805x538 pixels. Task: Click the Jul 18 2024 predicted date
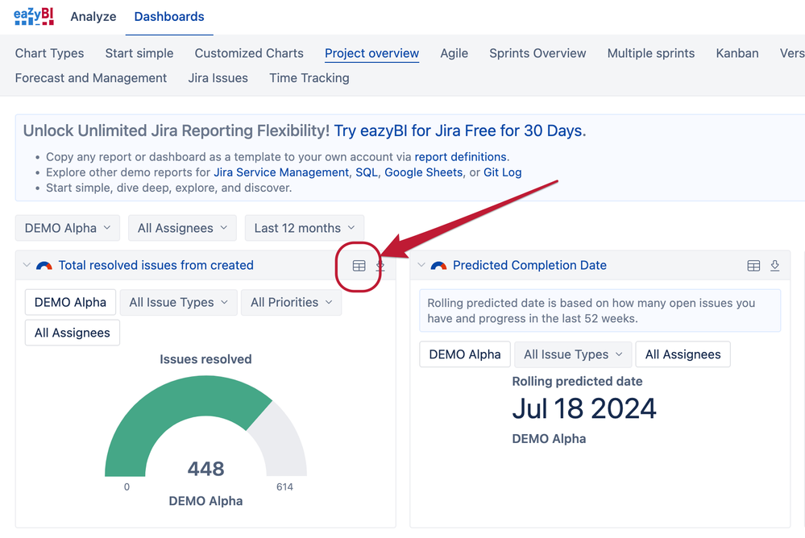pos(584,408)
